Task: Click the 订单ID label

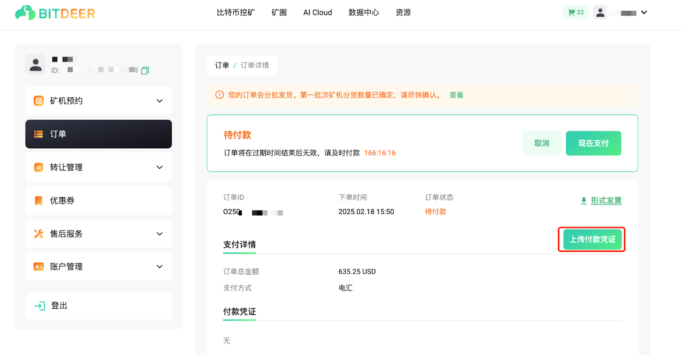Action: [x=234, y=197]
